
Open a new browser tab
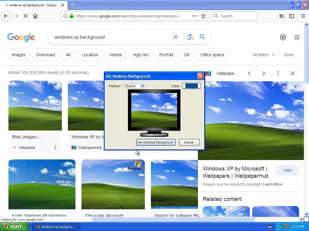(72, 5)
